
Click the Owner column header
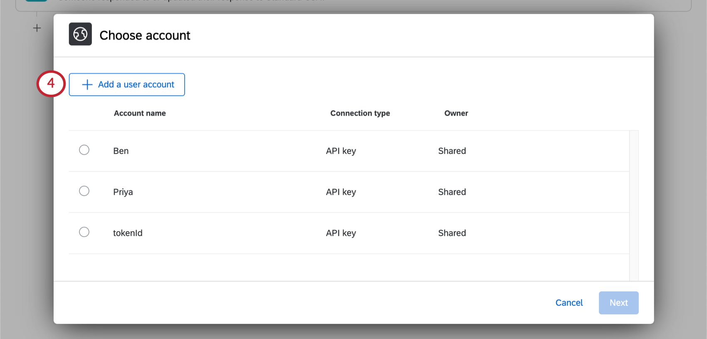click(x=456, y=113)
